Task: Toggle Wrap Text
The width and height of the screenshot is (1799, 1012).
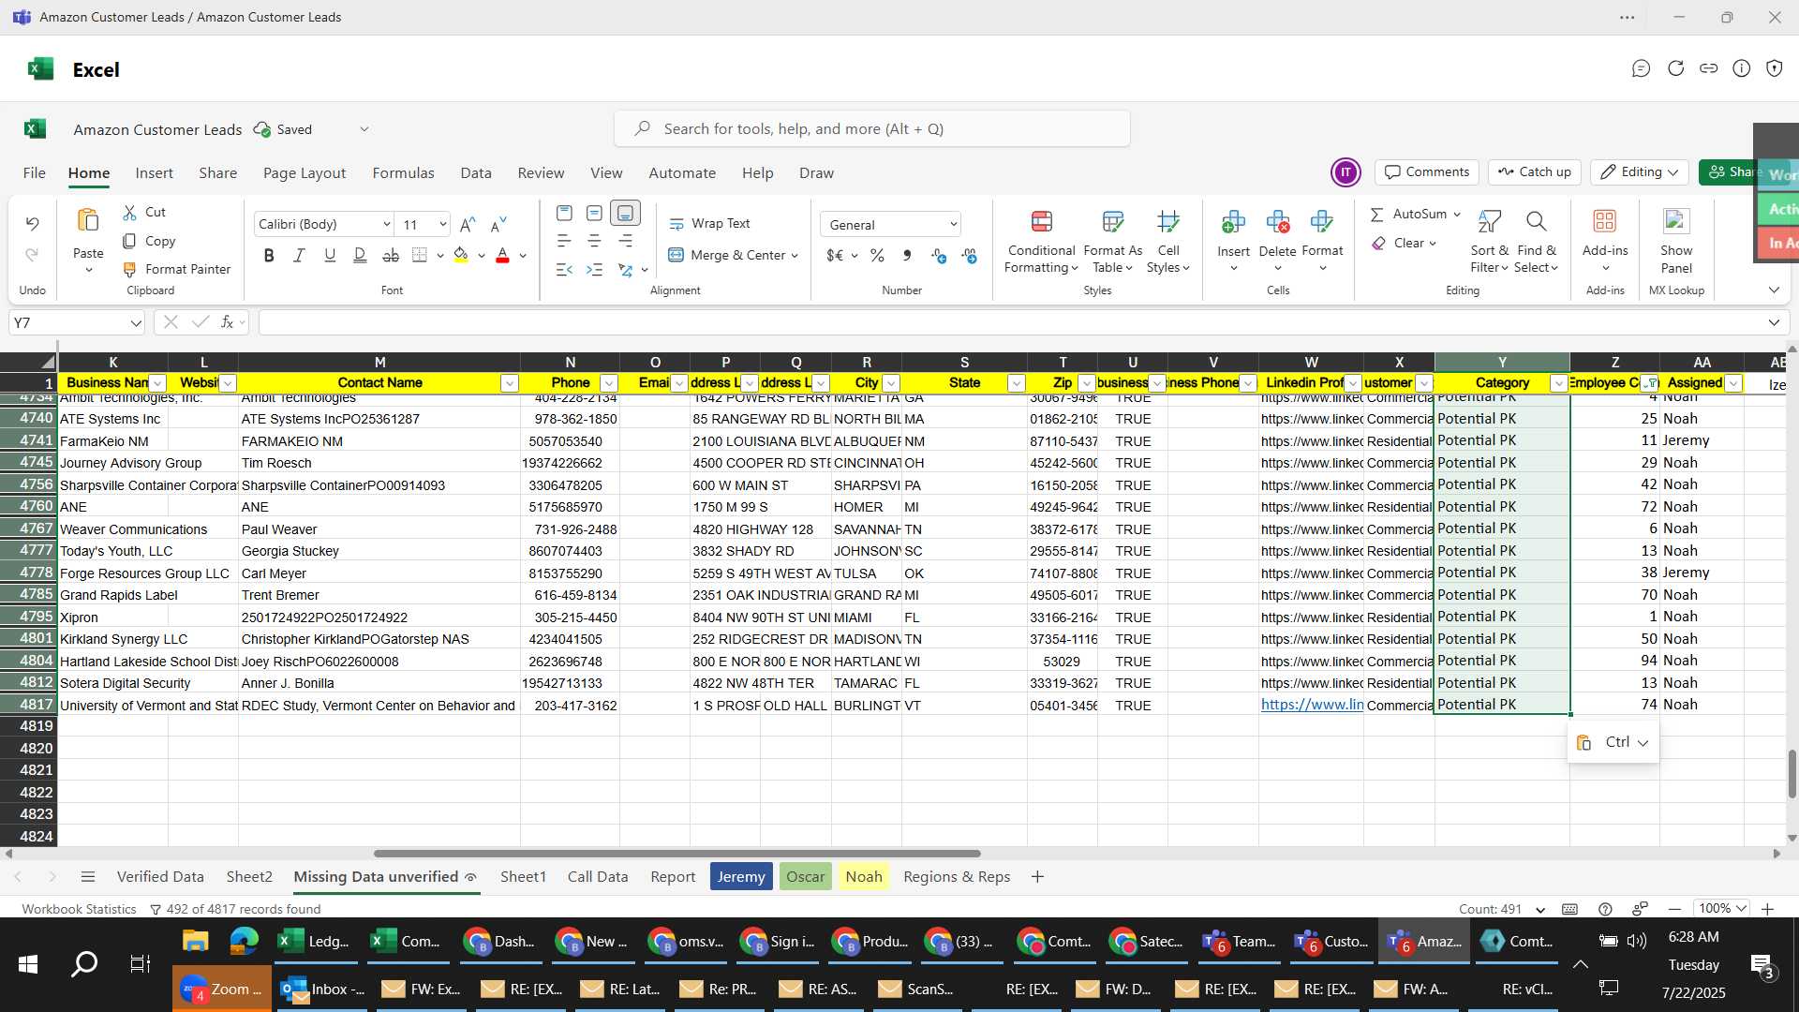Action: 709,223
